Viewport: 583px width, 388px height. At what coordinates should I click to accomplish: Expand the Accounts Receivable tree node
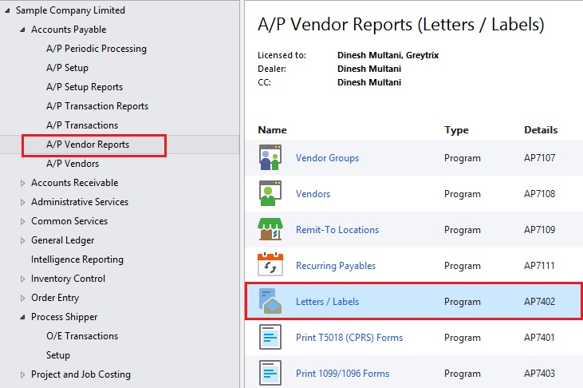22,183
